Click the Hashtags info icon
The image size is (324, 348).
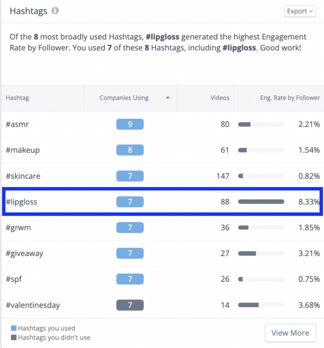click(x=56, y=11)
